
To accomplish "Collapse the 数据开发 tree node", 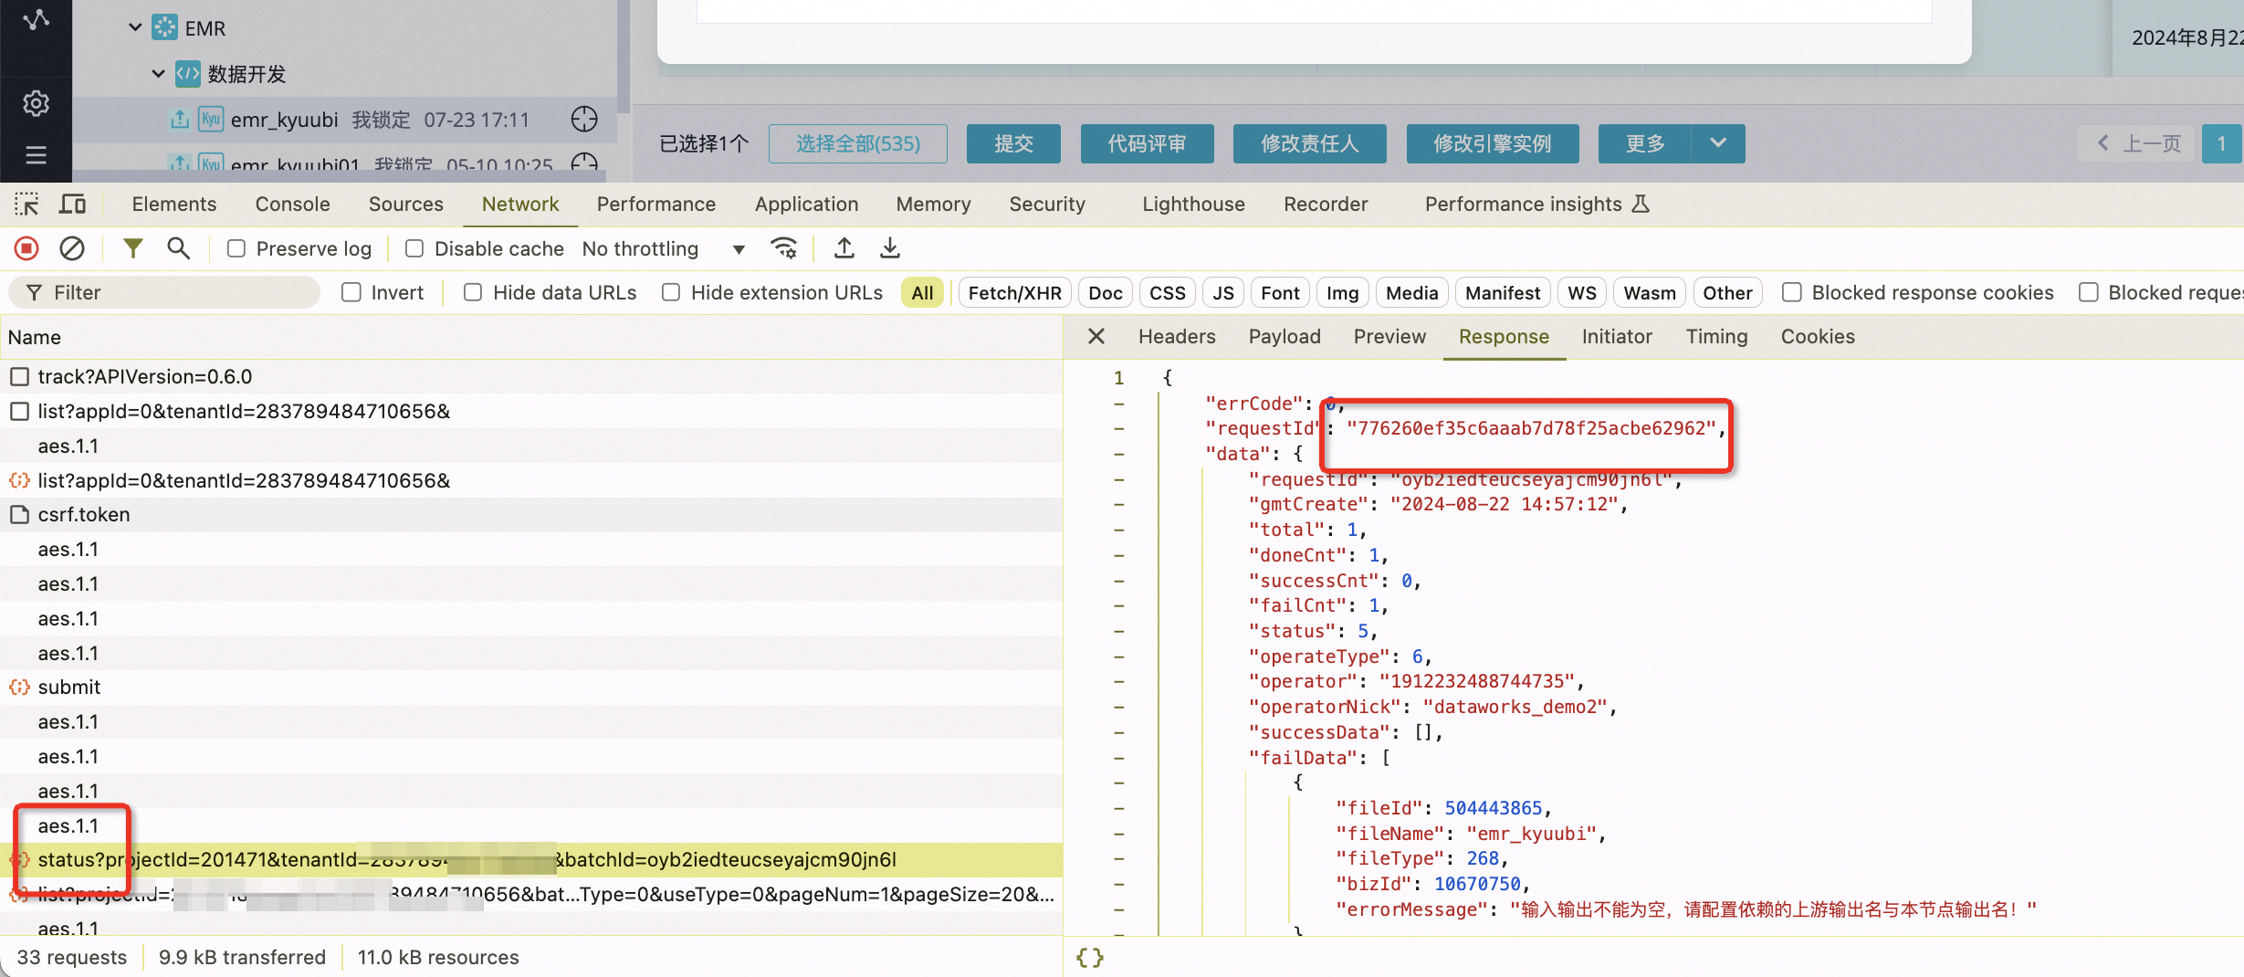I will click(158, 73).
